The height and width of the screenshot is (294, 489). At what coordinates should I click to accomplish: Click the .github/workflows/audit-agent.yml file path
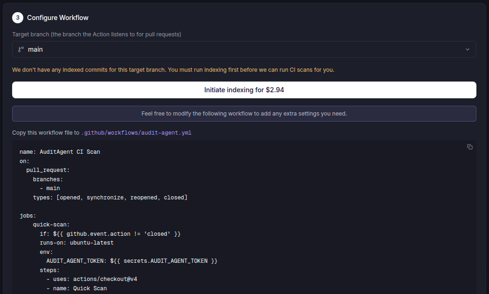click(x=136, y=133)
